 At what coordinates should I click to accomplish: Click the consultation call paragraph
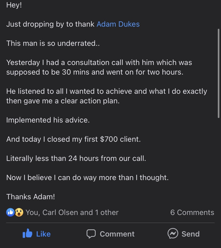[x=99, y=67]
